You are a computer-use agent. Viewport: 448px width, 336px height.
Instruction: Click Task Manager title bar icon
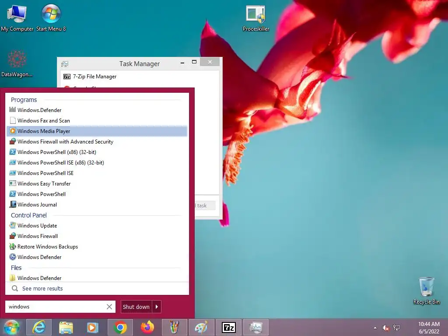pos(65,64)
